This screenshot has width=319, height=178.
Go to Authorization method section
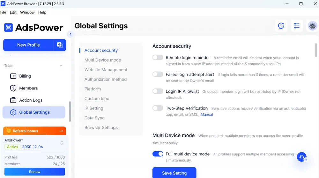tap(106, 79)
